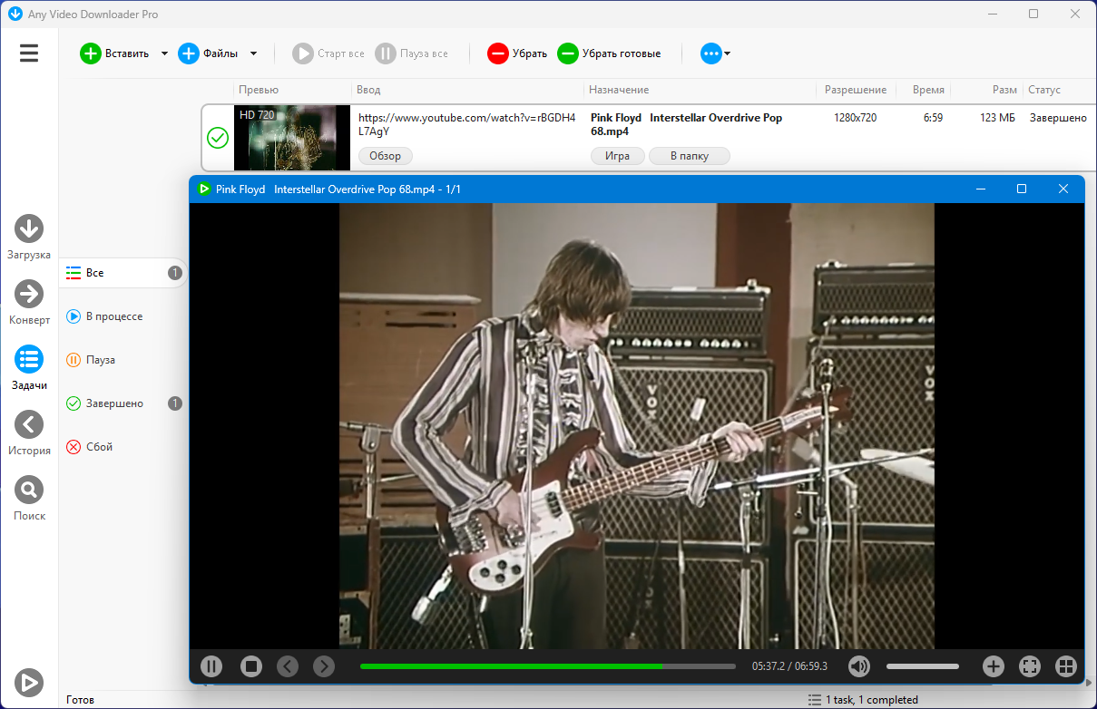Screen dimensions: 1097x709
Task: Click the Время column header
Action: [x=928, y=90]
